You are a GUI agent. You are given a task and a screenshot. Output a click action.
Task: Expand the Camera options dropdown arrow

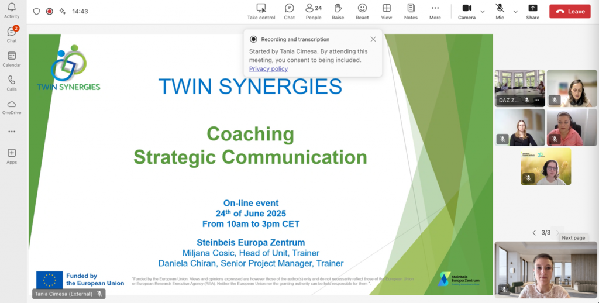(x=483, y=12)
